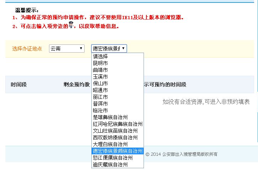
Task: Click the 示可预约的时间段 header text
Action: [x=165, y=85]
